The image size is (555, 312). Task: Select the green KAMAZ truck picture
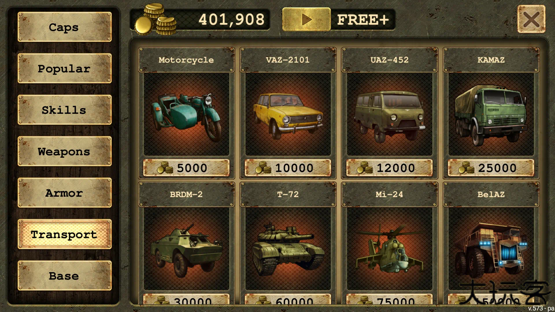(491, 114)
